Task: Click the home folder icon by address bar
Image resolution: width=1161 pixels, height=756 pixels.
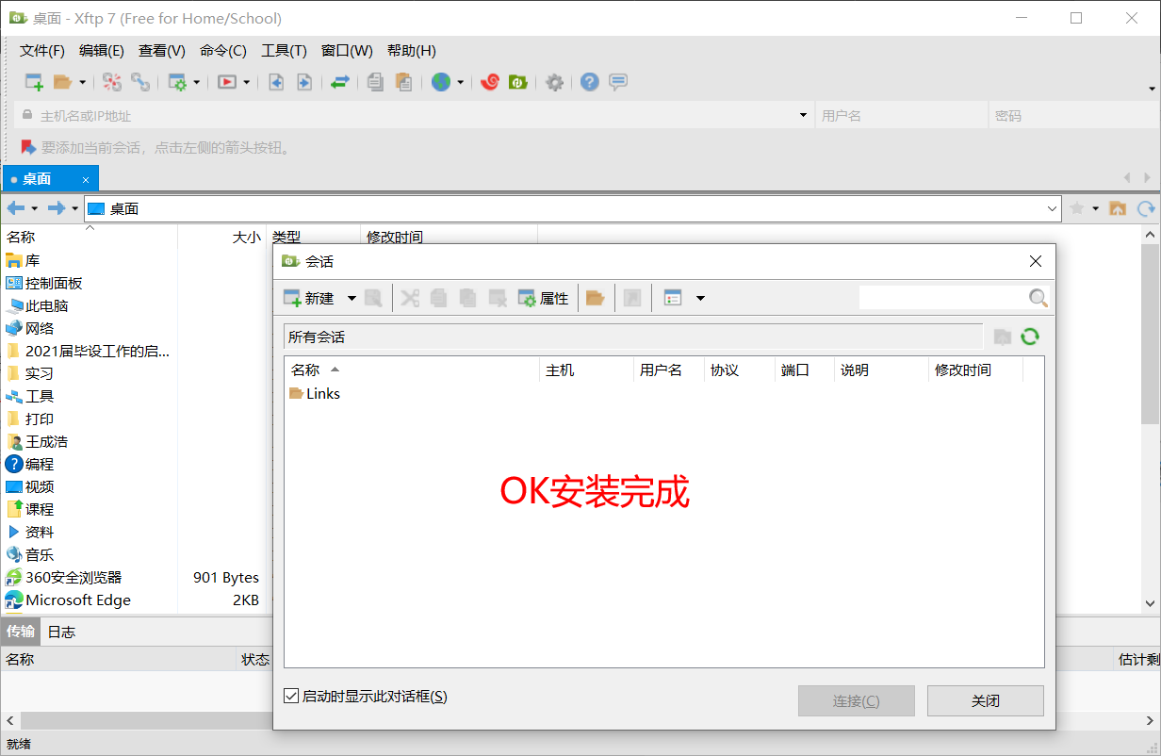Action: (x=1118, y=208)
